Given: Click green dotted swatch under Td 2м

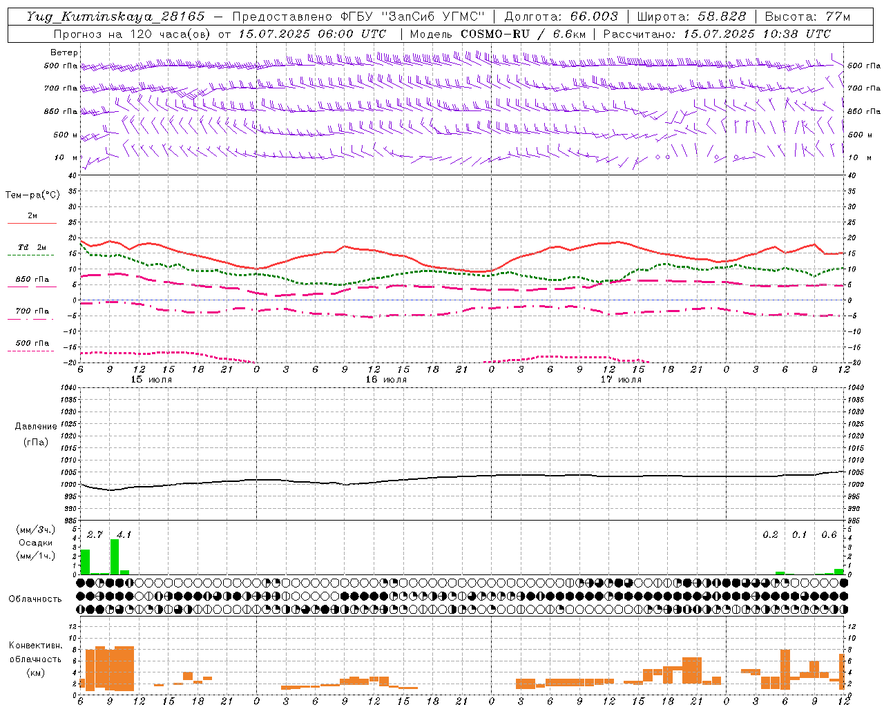Looking at the screenshot, I should pyautogui.click(x=32, y=255).
